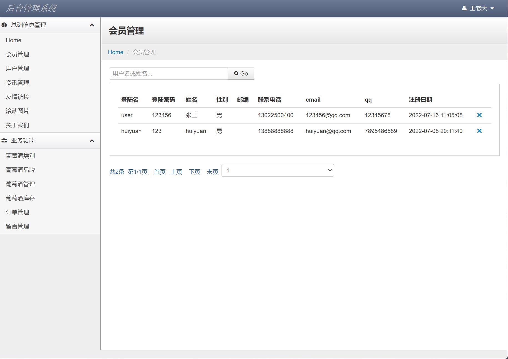Click the dashboard icon beside 基础信息管理

coord(4,25)
